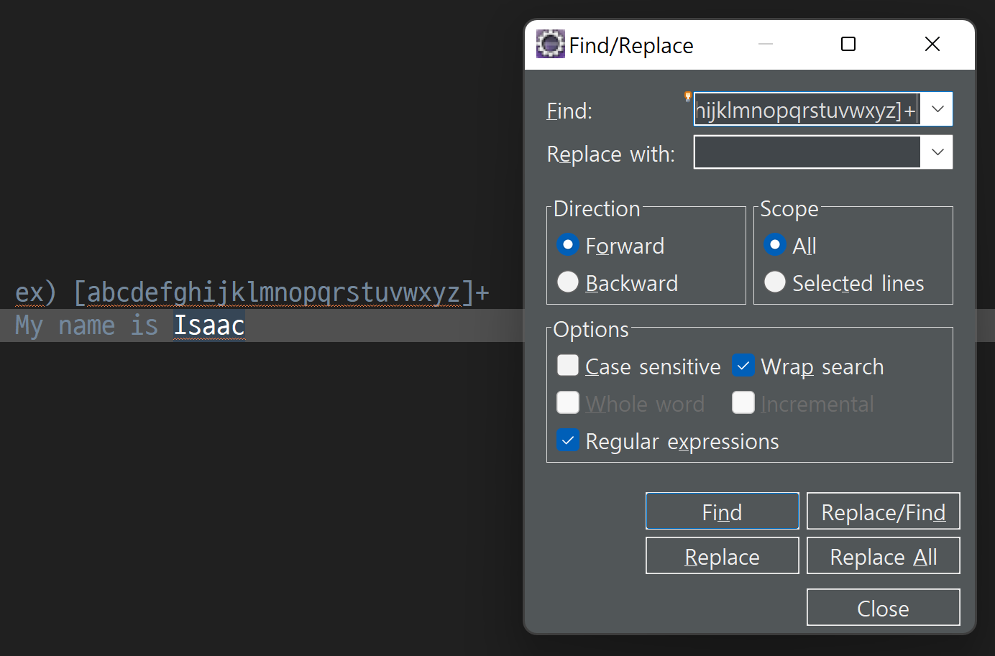Click the Replace button
Viewport: 995px width, 656px height.
723,556
